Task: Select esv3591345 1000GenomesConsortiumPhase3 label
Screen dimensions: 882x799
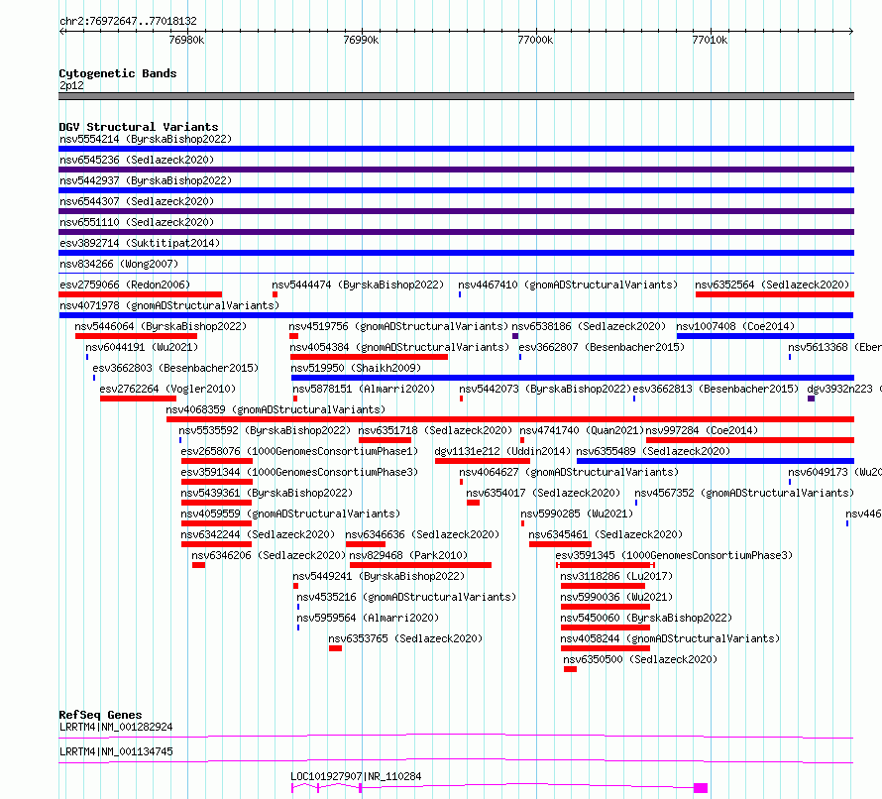Action: coord(674,555)
